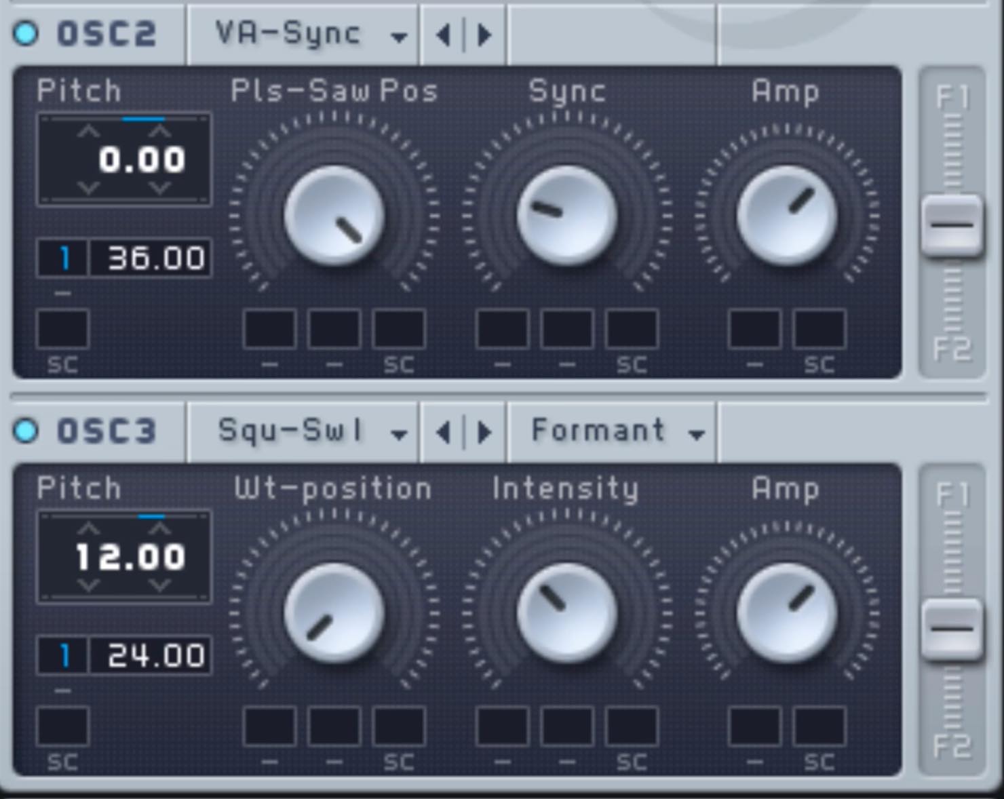Click the OSC3 Amp knob

(786, 612)
